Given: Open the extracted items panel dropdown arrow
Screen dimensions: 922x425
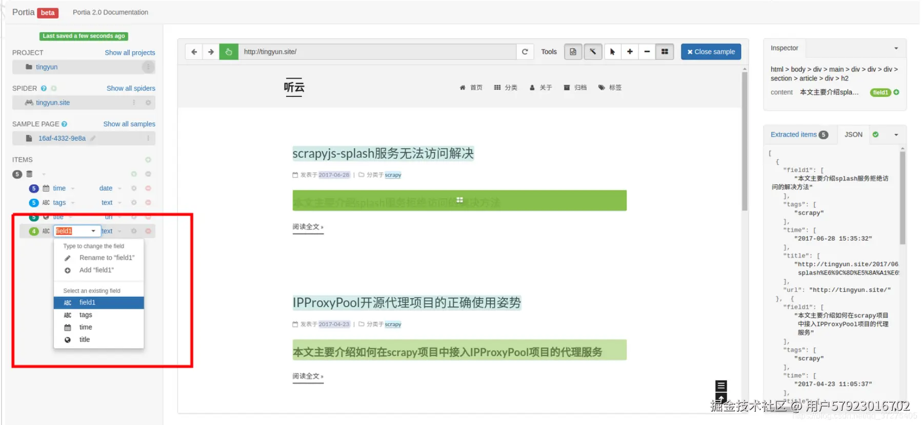Looking at the screenshot, I should (x=896, y=135).
